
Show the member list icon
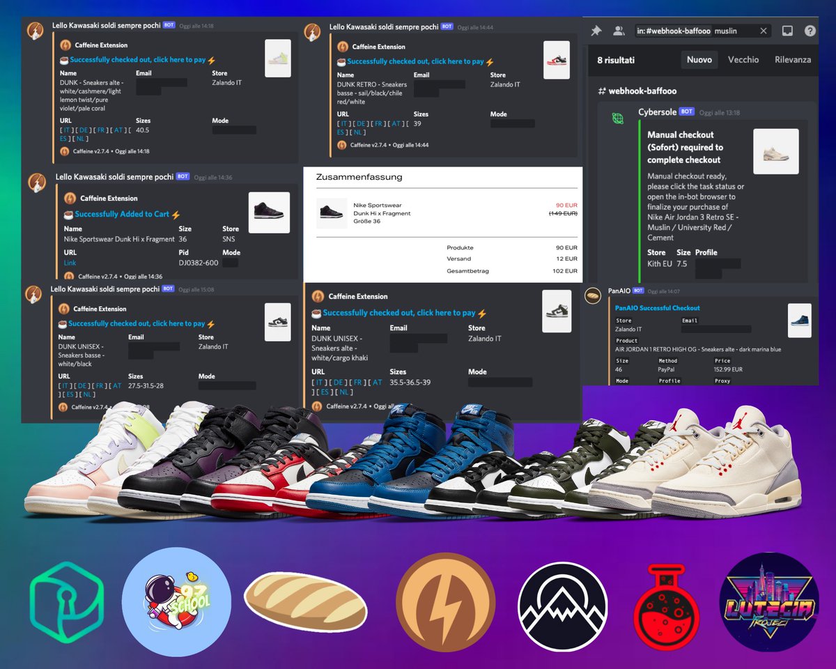619,31
